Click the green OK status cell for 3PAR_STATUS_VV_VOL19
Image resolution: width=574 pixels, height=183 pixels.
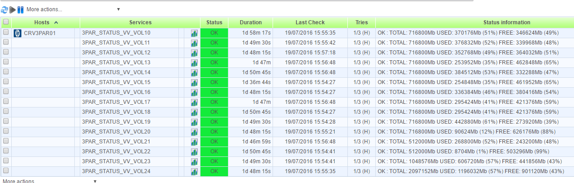click(214, 122)
